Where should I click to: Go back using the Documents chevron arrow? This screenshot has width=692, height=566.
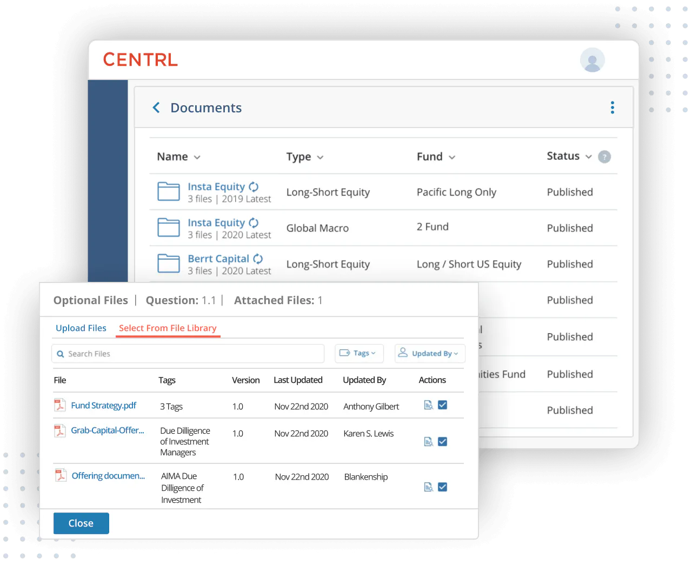coord(156,108)
